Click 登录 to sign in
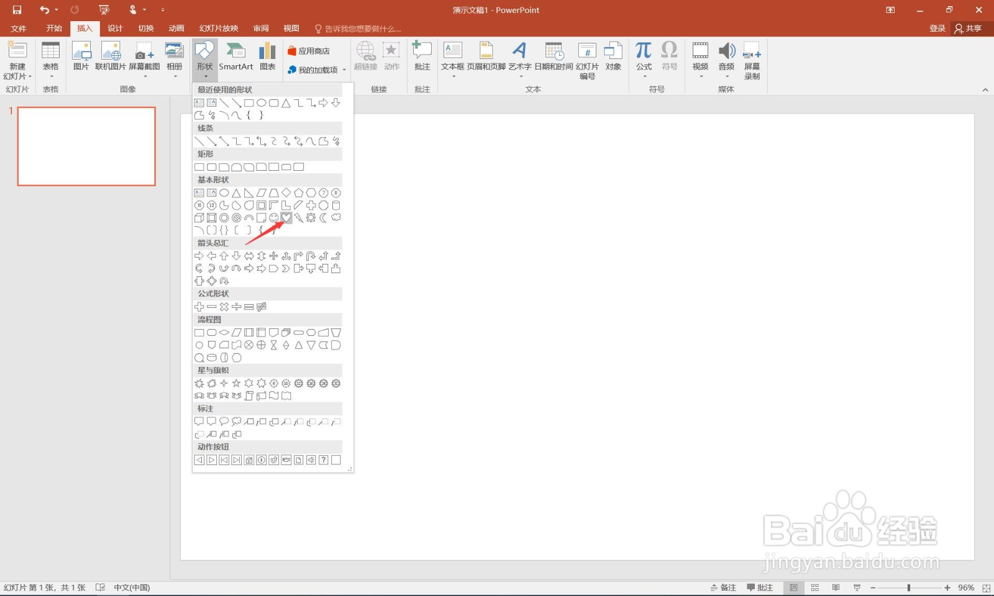 click(937, 29)
